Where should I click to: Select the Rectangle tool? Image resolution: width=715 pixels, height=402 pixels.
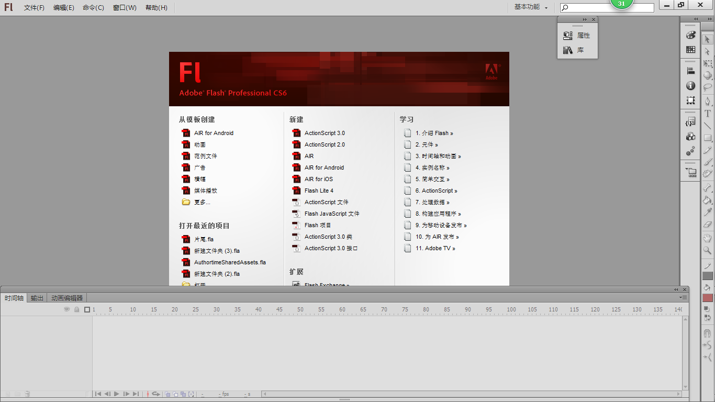click(x=707, y=138)
